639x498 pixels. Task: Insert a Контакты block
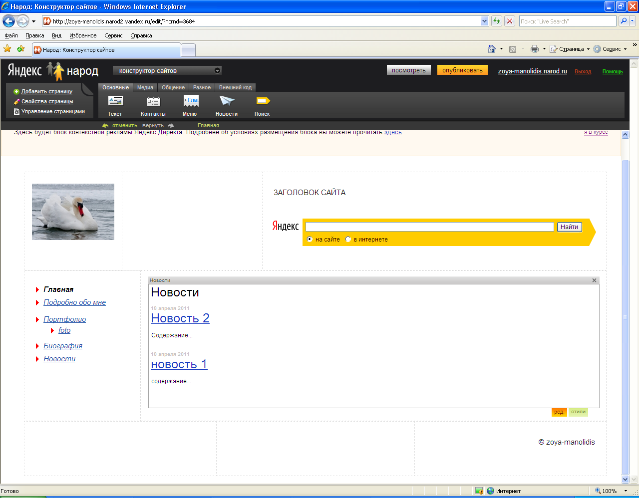click(153, 105)
